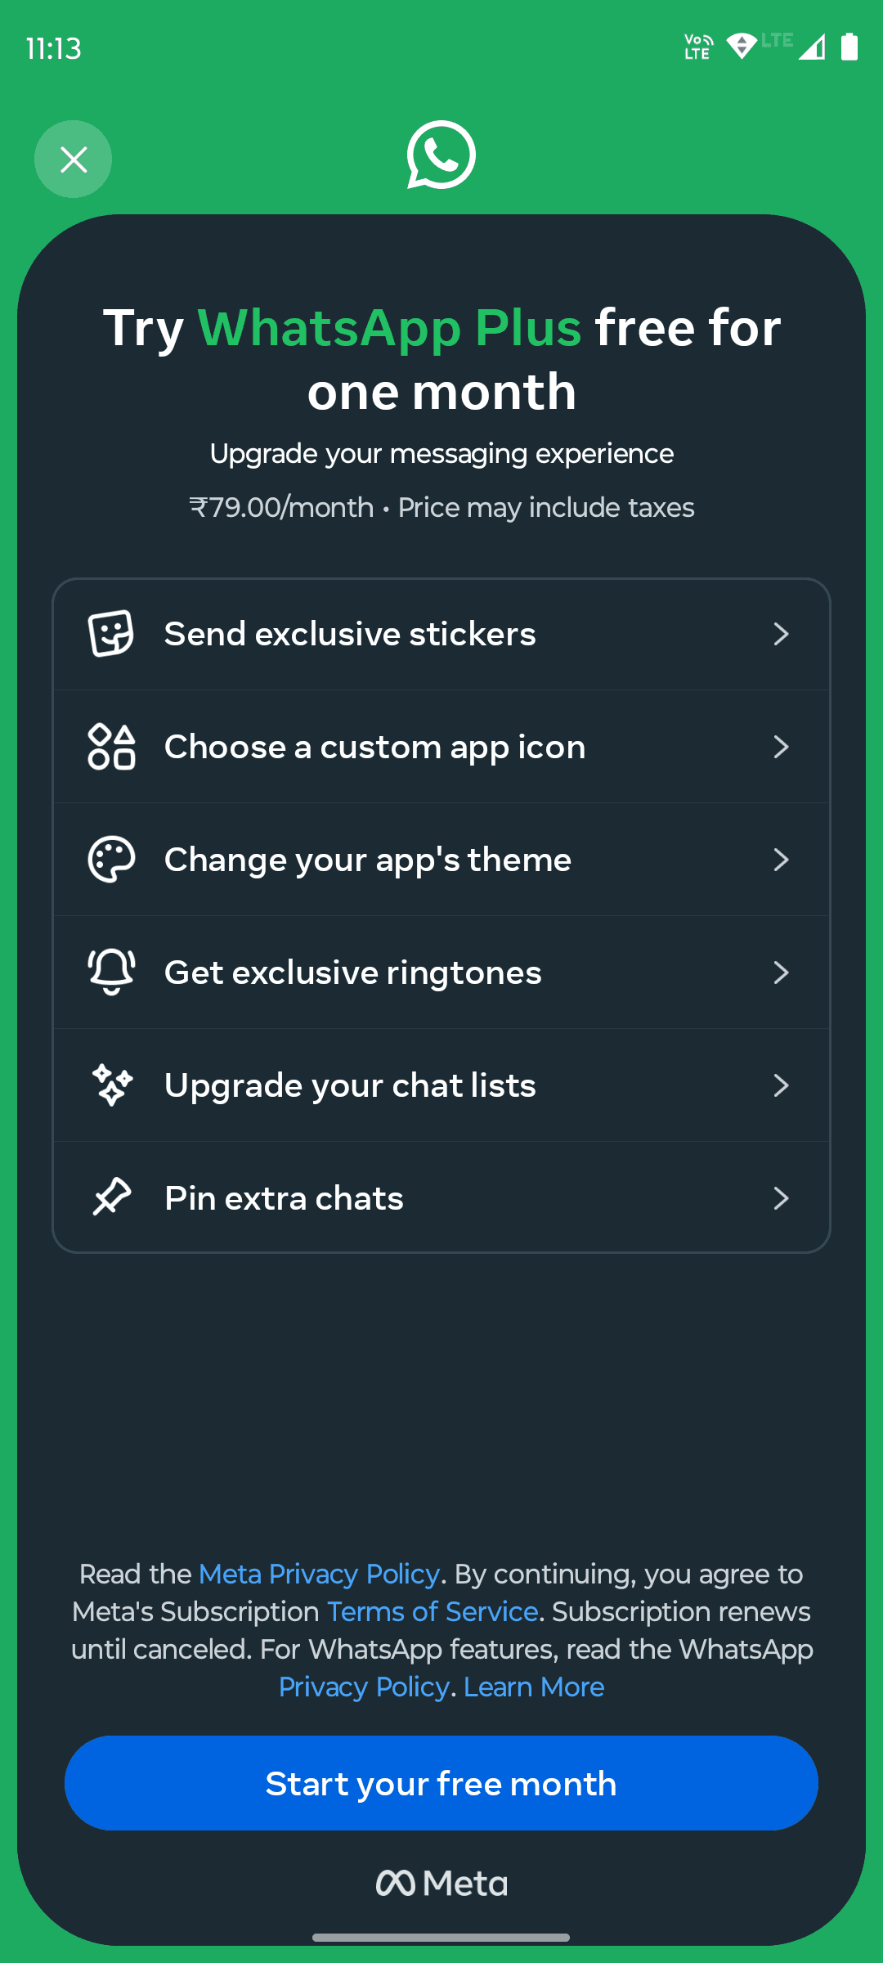Close the WhatsApp Plus offer screen
The image size is (883, 1963).
[x=74, y=159]
